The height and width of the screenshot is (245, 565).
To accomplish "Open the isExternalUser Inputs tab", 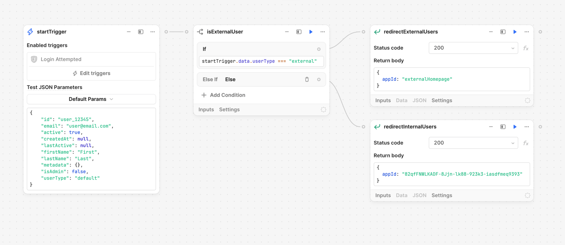I will tap(206, 110).
